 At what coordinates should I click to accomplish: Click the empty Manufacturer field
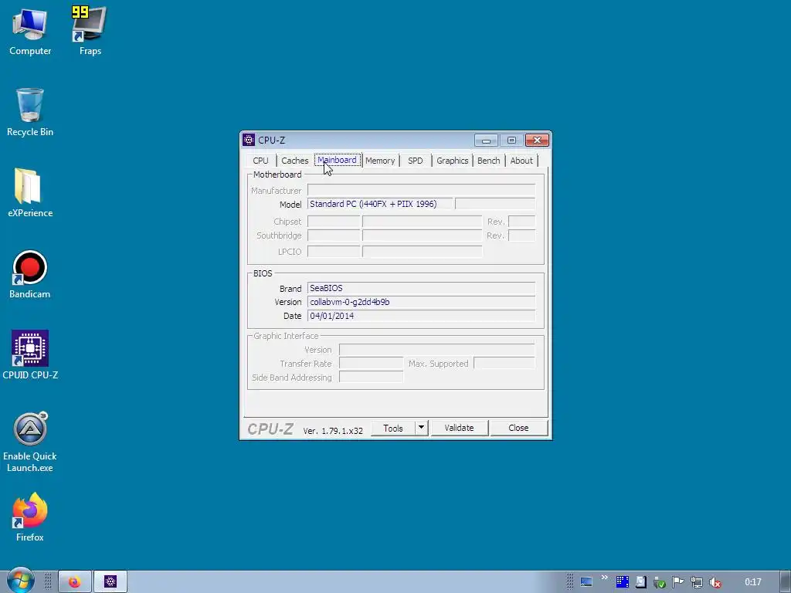click(421, 190)
